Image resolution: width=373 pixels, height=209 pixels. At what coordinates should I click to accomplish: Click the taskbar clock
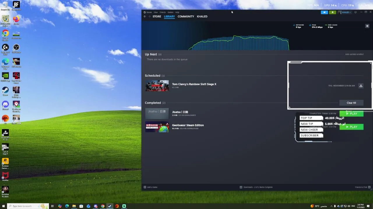pyautogui.click(x=361, y=206)
